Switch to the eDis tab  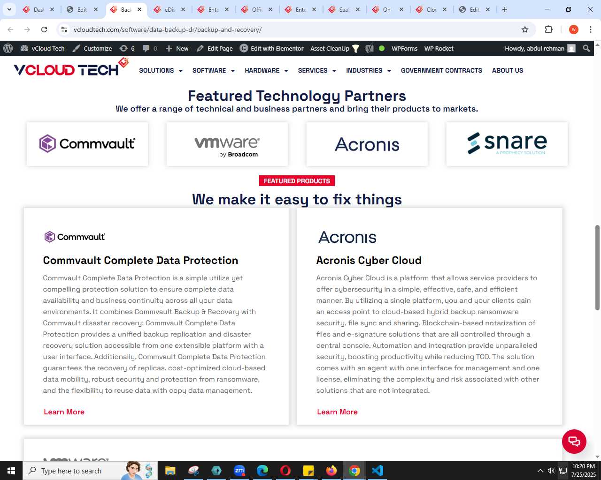[x=170, y=9]
